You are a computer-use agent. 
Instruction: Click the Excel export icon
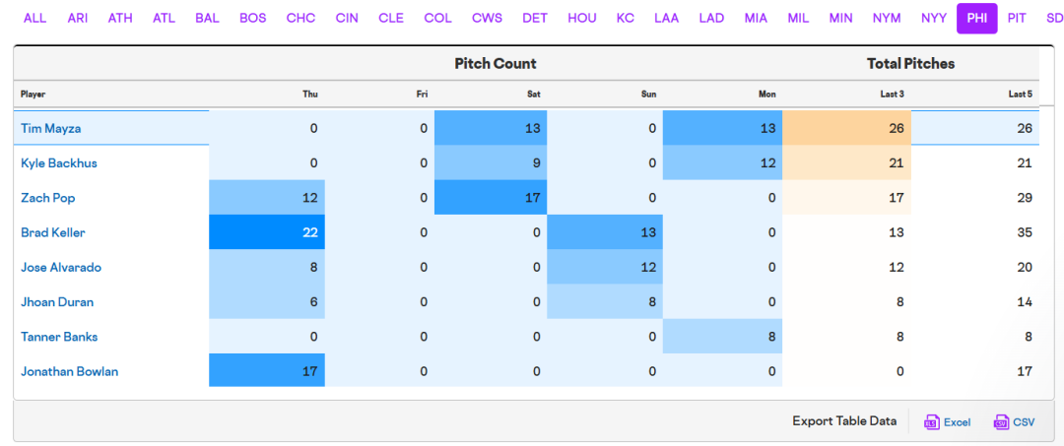click(x=931, y=421)
